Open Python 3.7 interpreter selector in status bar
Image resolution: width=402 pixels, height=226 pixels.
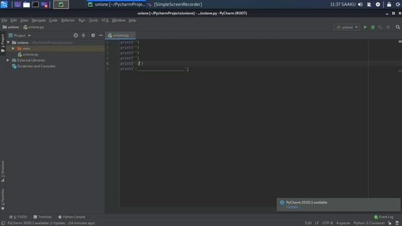click(x=369, y=223)
